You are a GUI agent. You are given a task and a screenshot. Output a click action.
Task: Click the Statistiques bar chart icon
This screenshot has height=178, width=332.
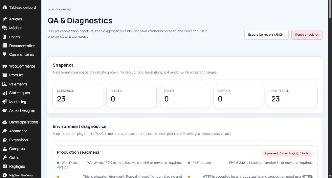[4, 93]
